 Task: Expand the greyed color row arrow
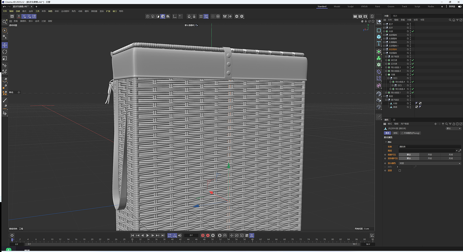pos(397,167)
